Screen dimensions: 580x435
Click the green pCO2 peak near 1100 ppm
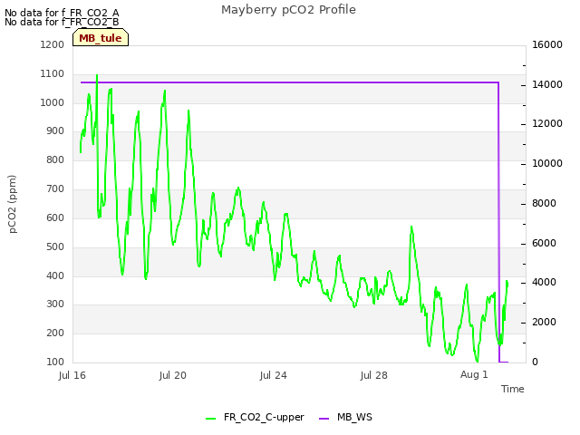(97, 76)
